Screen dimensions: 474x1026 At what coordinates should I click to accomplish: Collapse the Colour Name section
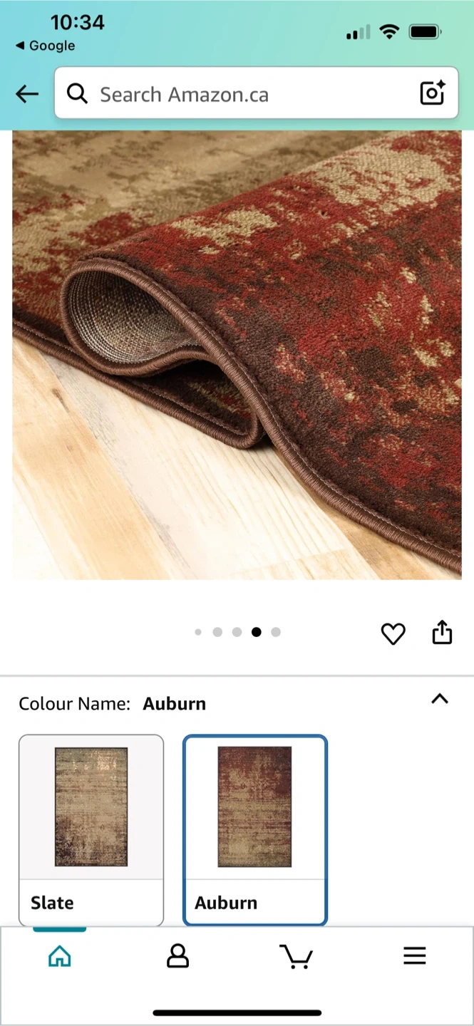tap(440, 699)
